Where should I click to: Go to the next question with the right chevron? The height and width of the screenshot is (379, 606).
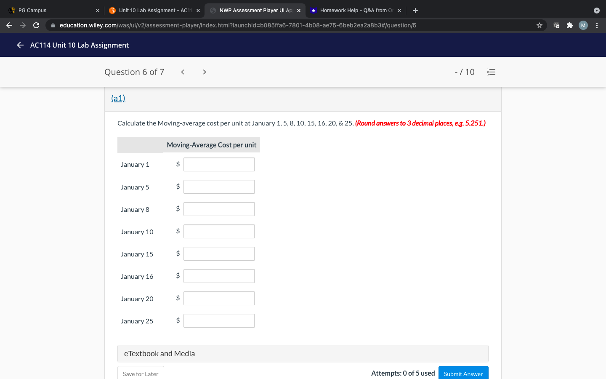click(x=204, y=72)
